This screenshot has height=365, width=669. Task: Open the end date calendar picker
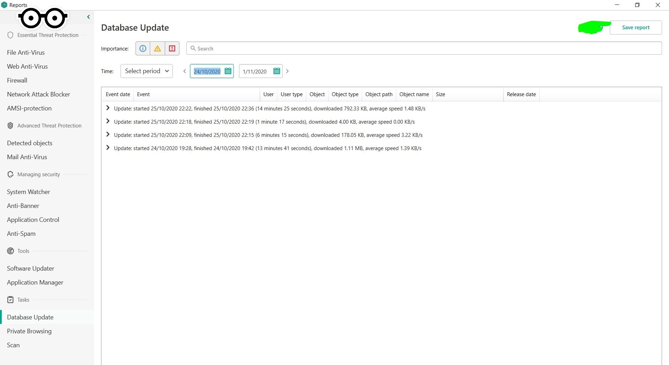coord(277,71)
